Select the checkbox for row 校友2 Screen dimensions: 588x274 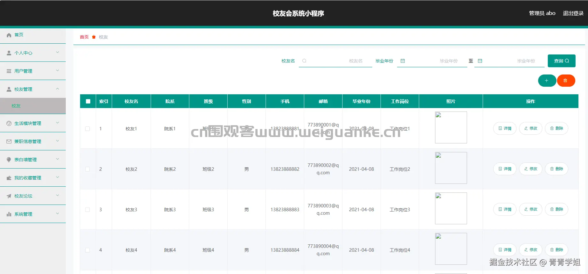[x=87, y=169]
